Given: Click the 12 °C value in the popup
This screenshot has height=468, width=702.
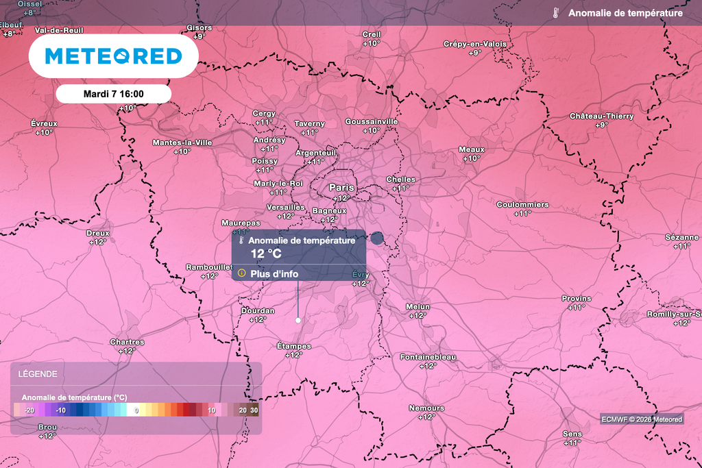Looking at the screenshot, I should pos(266,254).
